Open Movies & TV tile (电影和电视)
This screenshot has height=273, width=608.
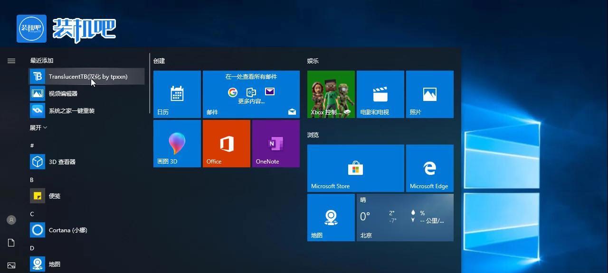[380, 94]
